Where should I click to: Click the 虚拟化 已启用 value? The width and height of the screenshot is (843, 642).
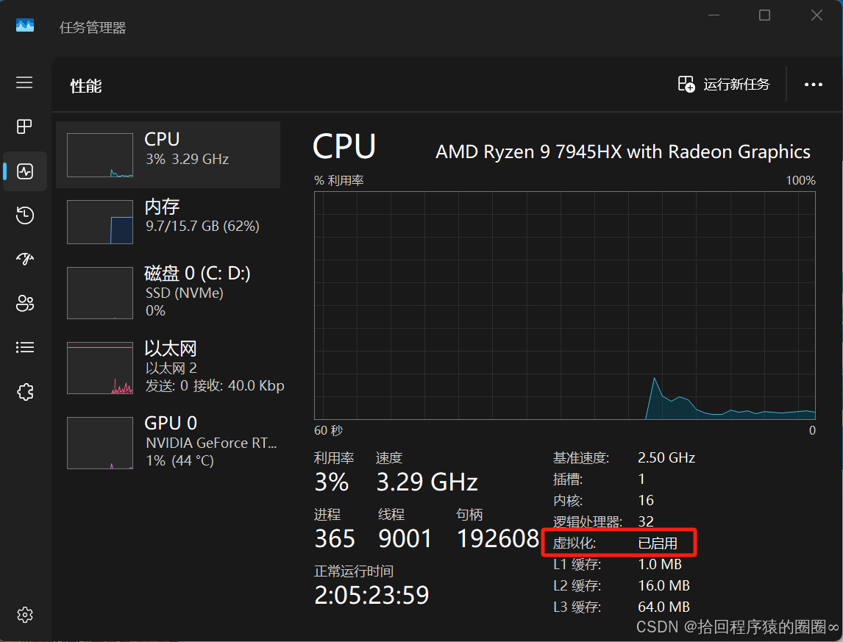[x=658, y=543]
